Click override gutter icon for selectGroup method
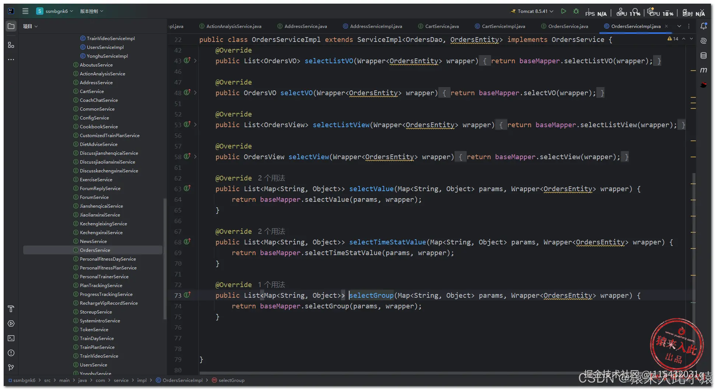The height and width of the screenshot is (390, 715). [x=187, y=295]
